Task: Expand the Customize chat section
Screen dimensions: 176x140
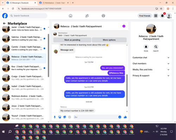Action: (151, 57)
